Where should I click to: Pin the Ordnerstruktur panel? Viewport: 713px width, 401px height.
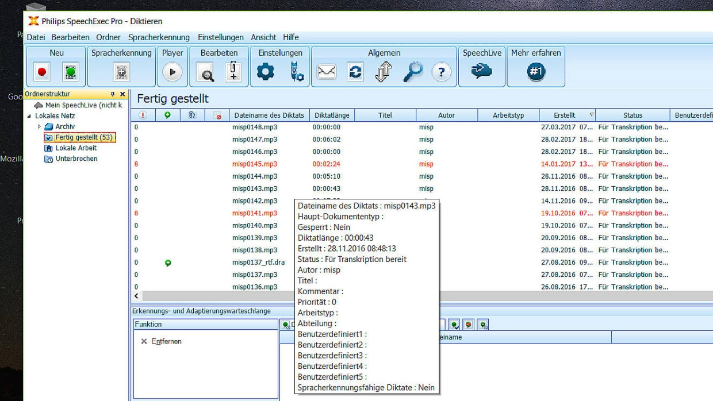113,94
